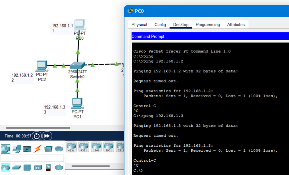Click 'Pinging 192.168.1.2 with 32 bytes' line
Screen dimensions: 289x175
186,71
